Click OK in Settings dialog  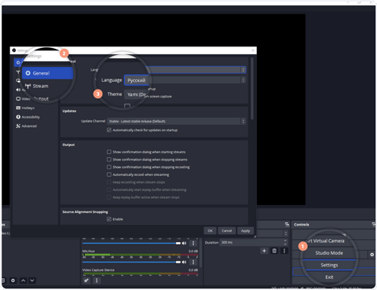pyautogui.click(x=210, y=231)
